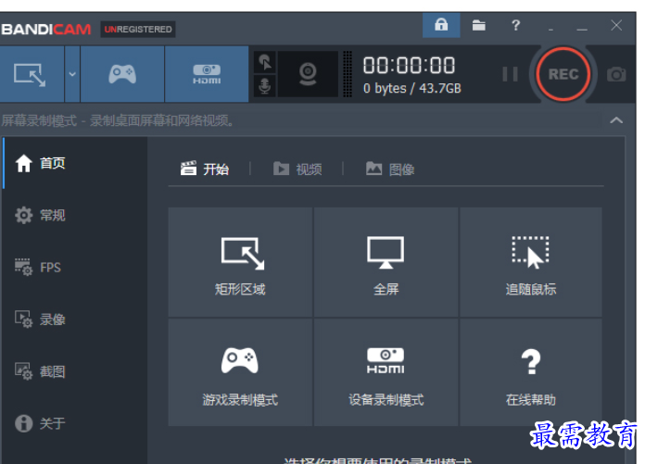Open the 关于 about sidebar item
The width and height of the screenshot is (645, 464).
coord(75,423)
